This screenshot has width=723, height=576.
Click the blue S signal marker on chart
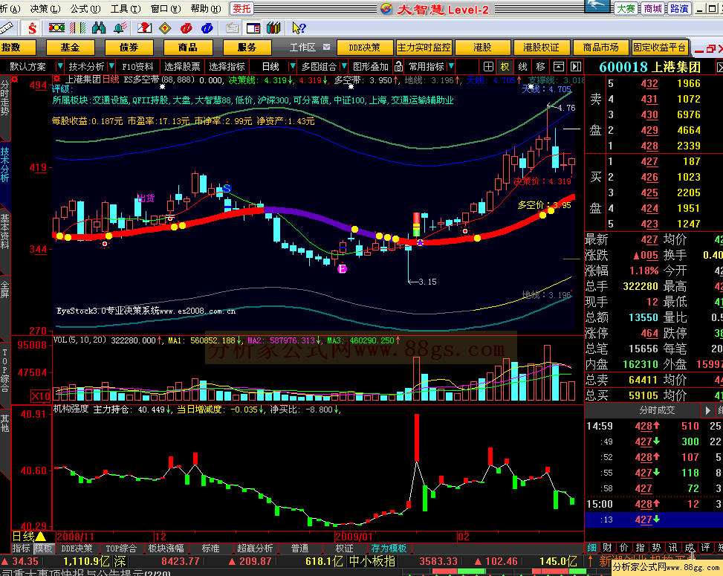click(227, 188)
